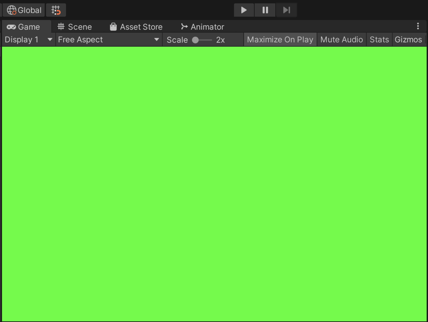
Task: Select the grid snapping icon
Action: [x=56, y=10]
